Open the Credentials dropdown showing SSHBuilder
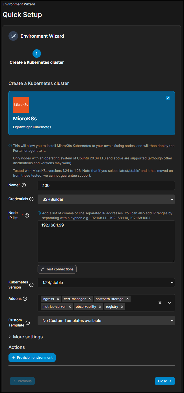The width and height of the screenshot is (184, 393). [106, 199]
